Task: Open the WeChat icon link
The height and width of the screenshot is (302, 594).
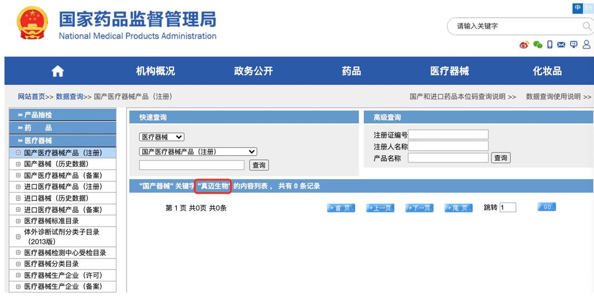Action: 537,45
